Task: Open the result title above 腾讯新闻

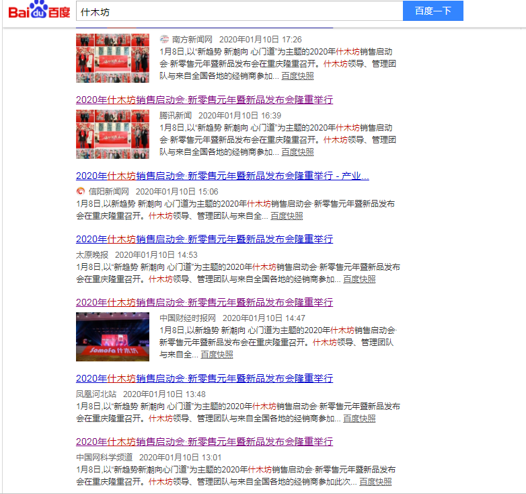Action: click(204, 100)
